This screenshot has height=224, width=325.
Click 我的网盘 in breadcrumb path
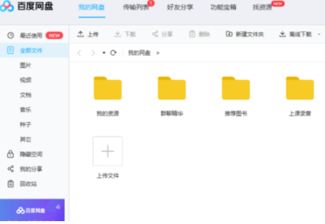pos(139,53)
